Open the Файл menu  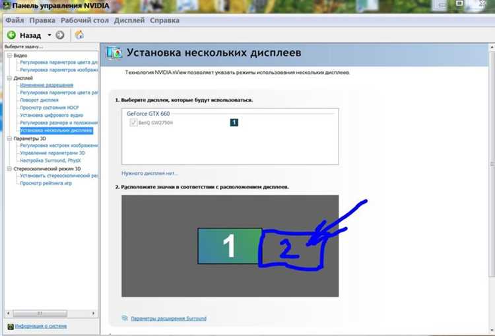15,20
